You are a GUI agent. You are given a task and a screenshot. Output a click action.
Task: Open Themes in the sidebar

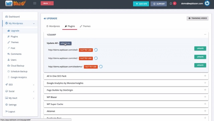pyautogui.click(x=15, y=42)
